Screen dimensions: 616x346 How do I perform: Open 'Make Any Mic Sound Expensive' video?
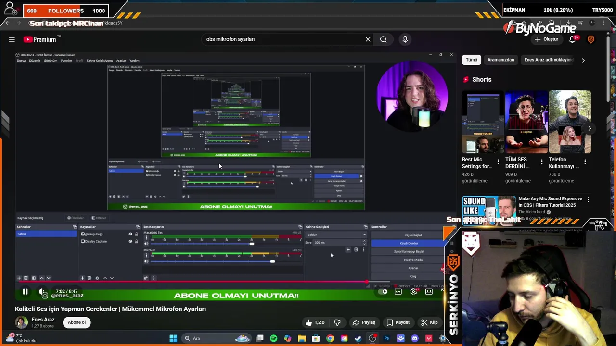point(551,202)
